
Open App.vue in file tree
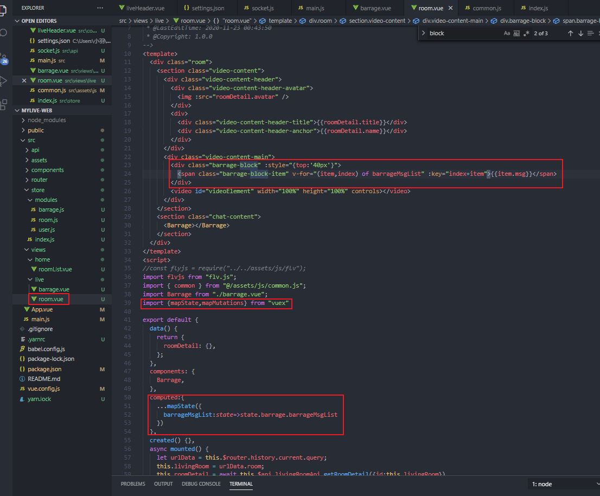pos(42,309)
